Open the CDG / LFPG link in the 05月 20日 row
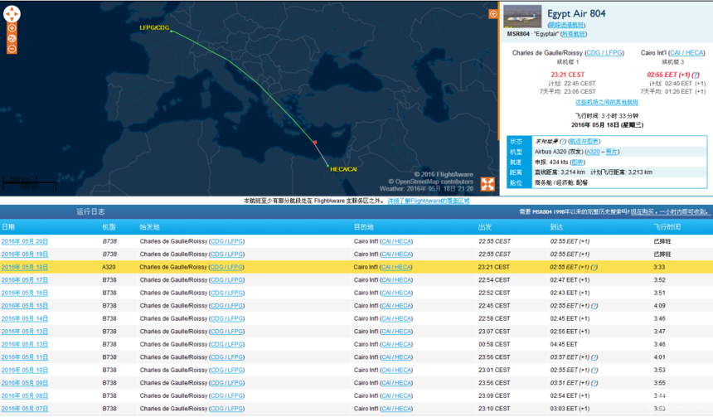 226,241
